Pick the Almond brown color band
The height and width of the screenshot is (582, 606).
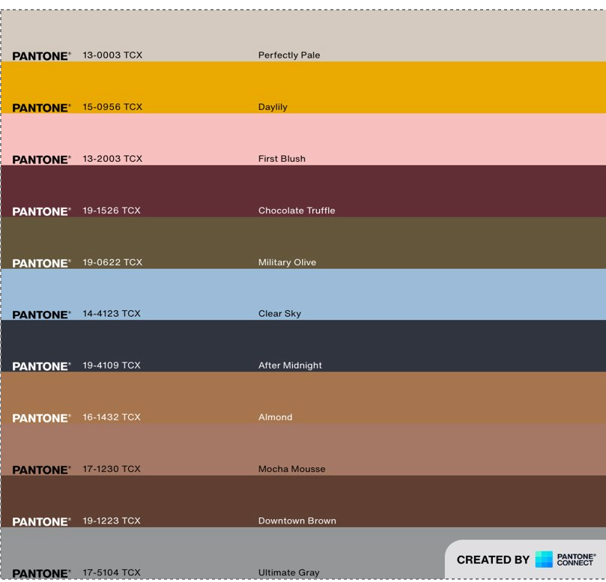click(303, 397)
